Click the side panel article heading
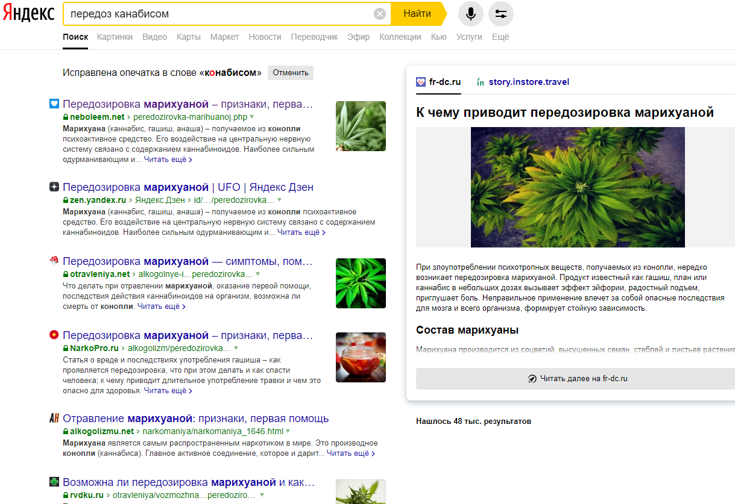 click(x=565, y=112)
